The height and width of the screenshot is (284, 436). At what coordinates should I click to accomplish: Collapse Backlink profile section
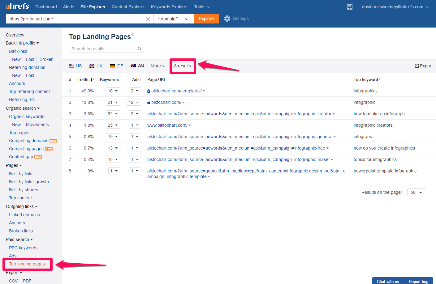pyautogui.click(x=22, y=43)
